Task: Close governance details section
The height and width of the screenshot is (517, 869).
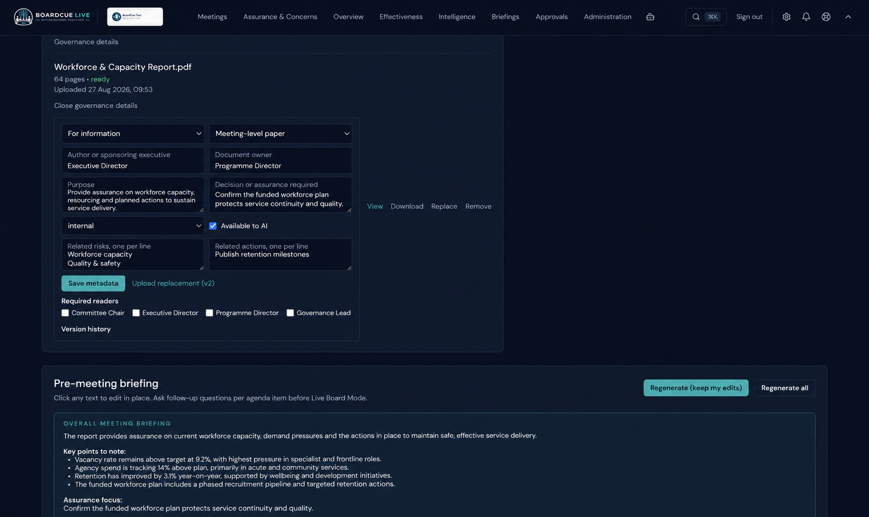Action: tap(96, 106)
